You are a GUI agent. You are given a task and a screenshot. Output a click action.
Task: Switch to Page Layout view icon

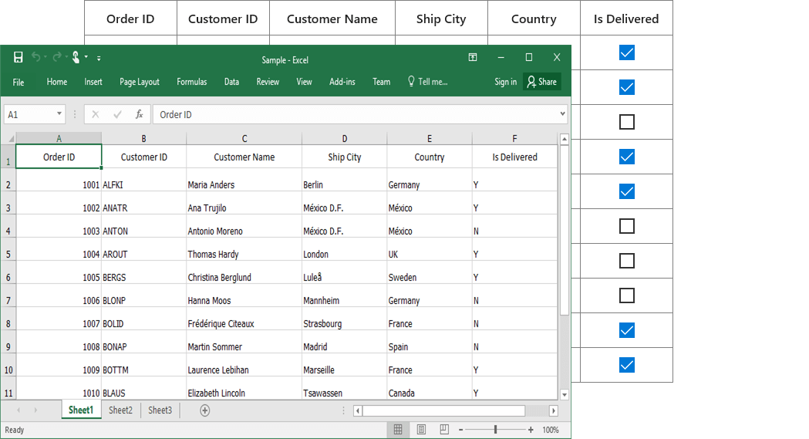(x=421, y=429)
